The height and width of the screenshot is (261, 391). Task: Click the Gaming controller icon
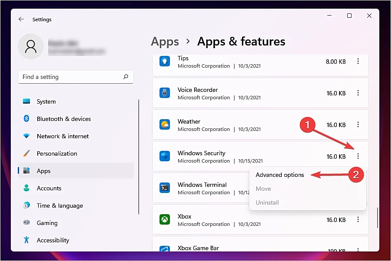click(x=26, y=222)
